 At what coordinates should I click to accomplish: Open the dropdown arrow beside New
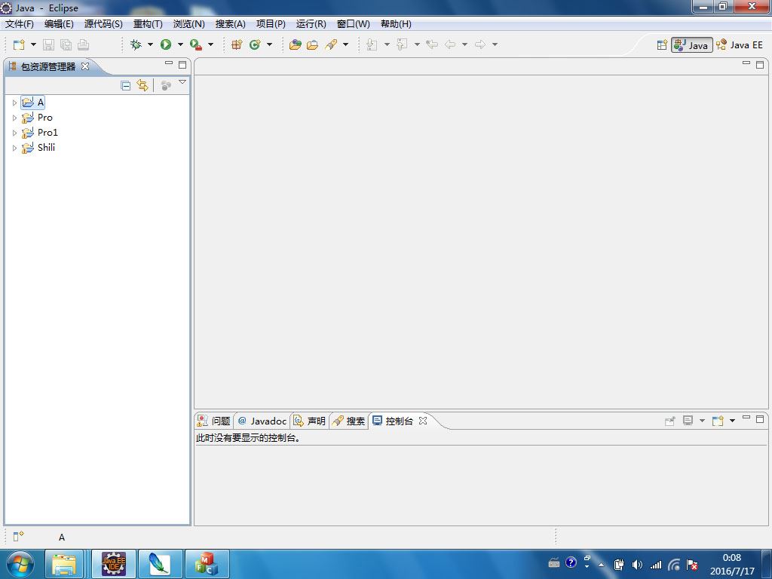[x=33, y=44]
